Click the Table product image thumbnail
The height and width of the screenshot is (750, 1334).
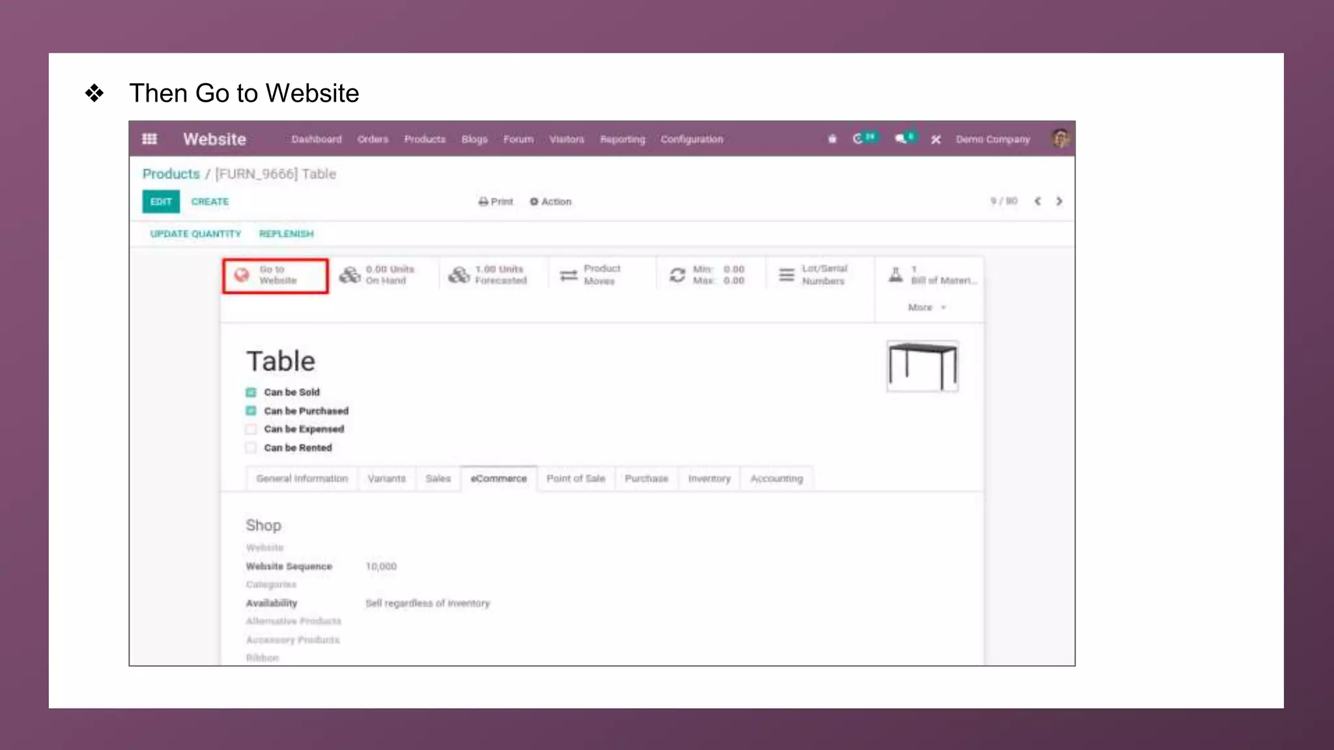pos(922,366)
